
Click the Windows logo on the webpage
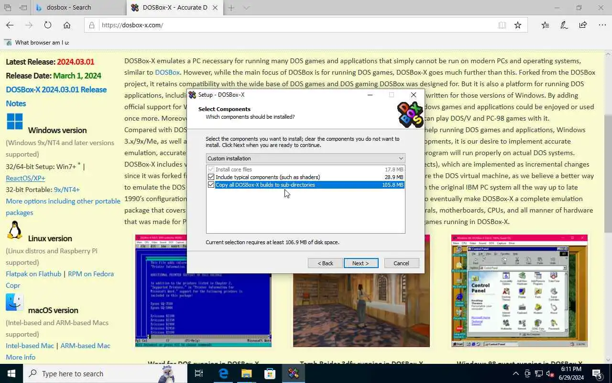(15, 122)
